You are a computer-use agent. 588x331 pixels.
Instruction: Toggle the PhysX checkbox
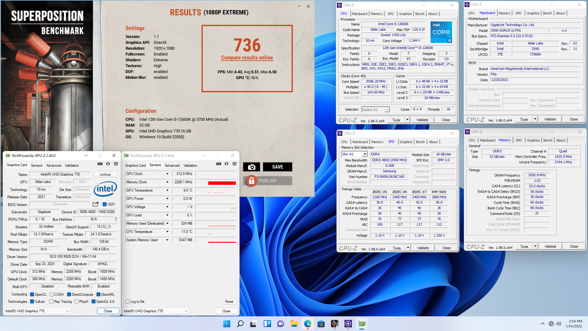77,302
